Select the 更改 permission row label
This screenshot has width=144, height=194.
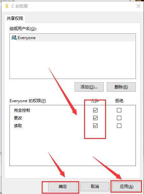(x=18, y=118)
